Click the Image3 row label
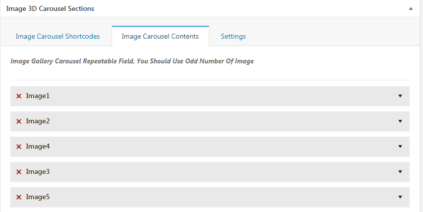This screenshot has width=423, height=212. pos(38,172)
